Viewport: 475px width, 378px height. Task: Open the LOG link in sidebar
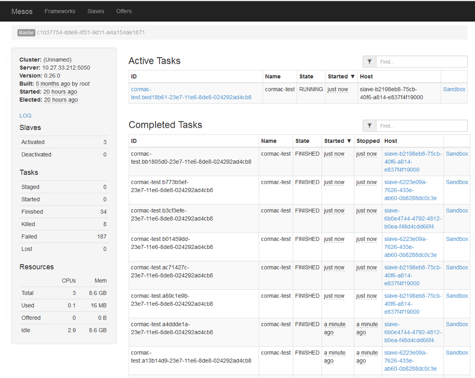coord(25,115)
